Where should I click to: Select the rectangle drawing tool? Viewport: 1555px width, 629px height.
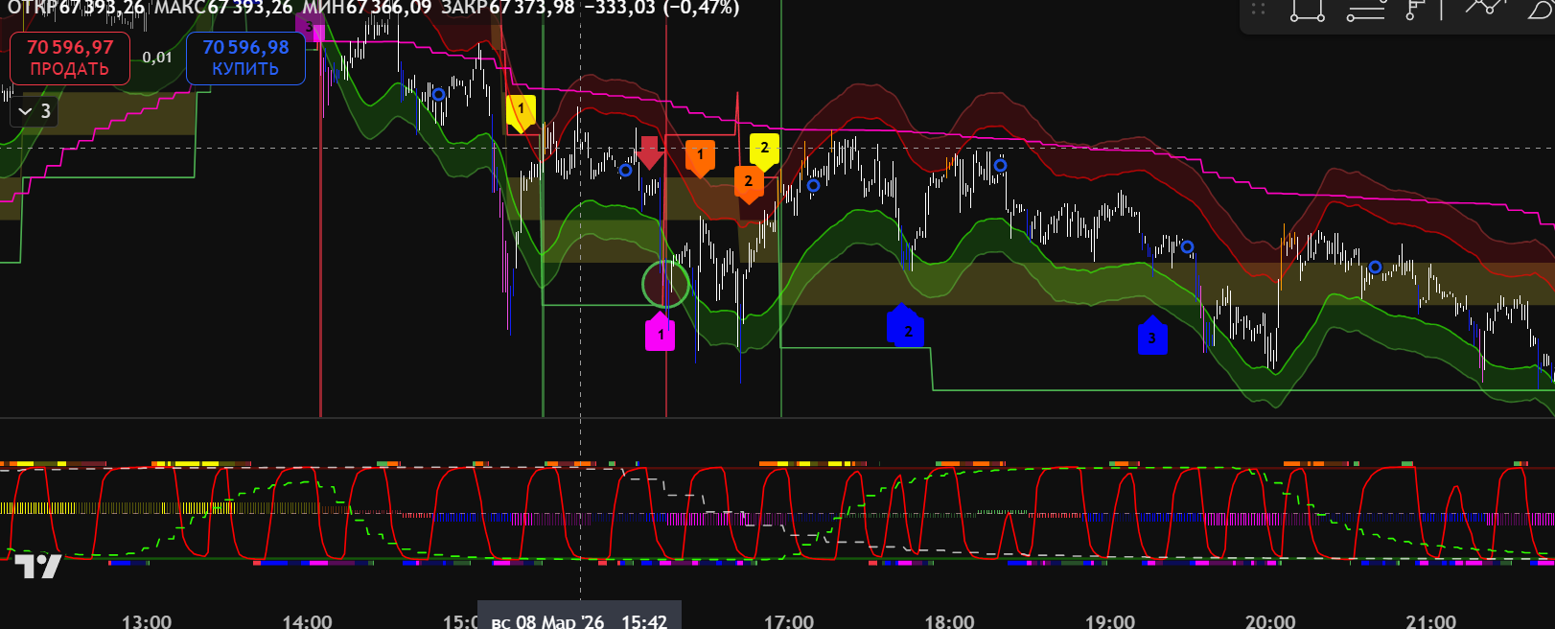[1307, 11]
